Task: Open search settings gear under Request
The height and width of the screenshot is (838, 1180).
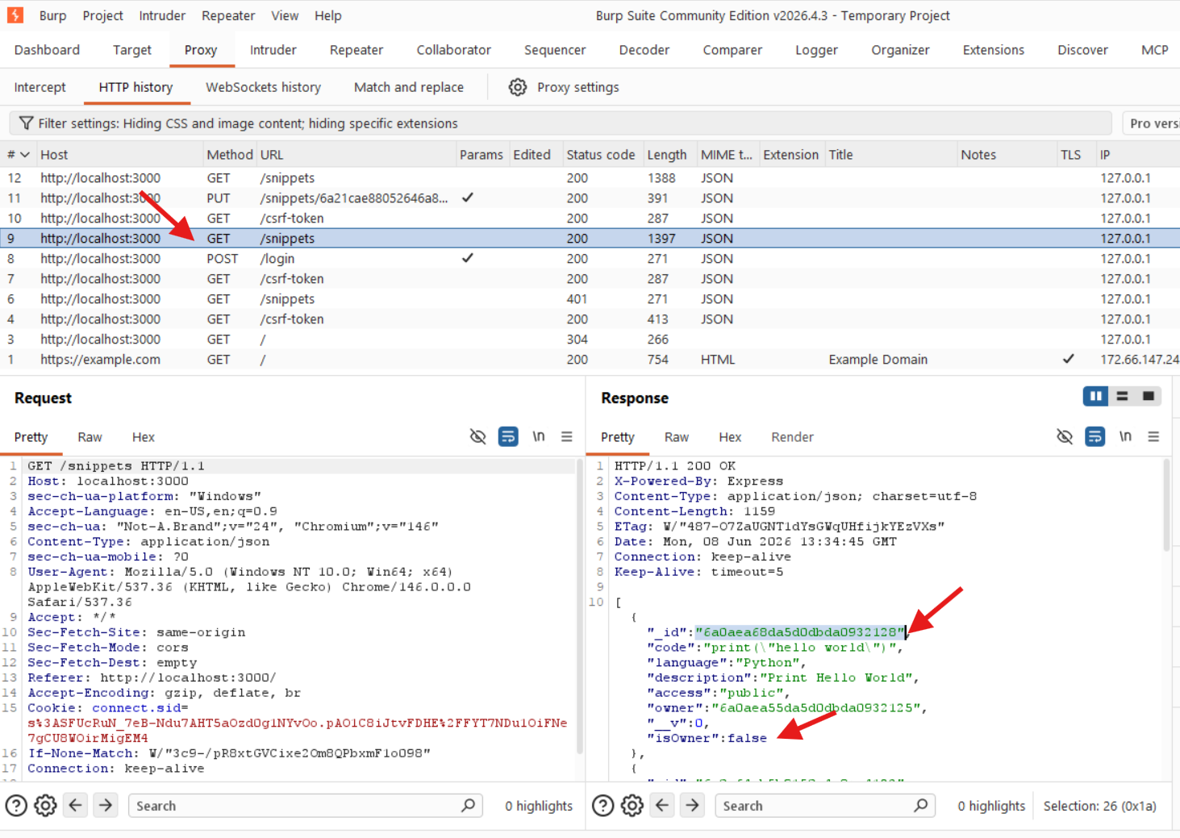Action: (46, 805)
